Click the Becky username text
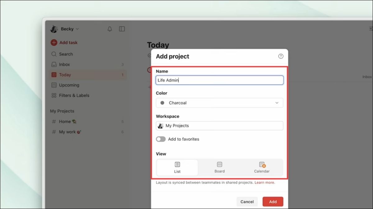 pos(67,29)
